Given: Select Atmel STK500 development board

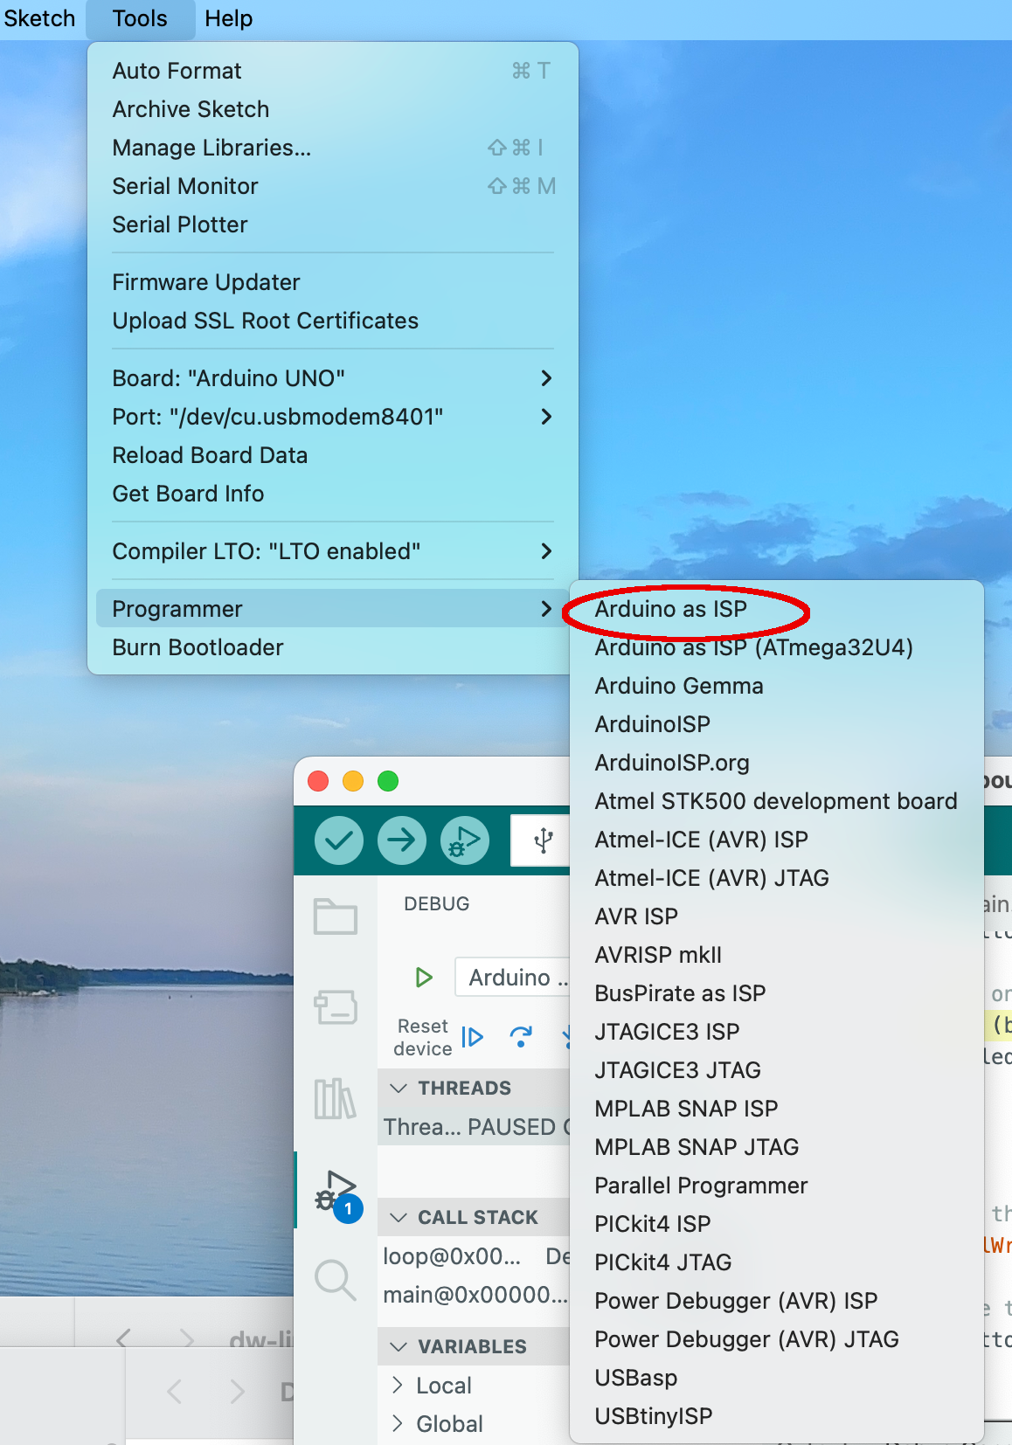Looking at the screenshot, I should [777, 801].
